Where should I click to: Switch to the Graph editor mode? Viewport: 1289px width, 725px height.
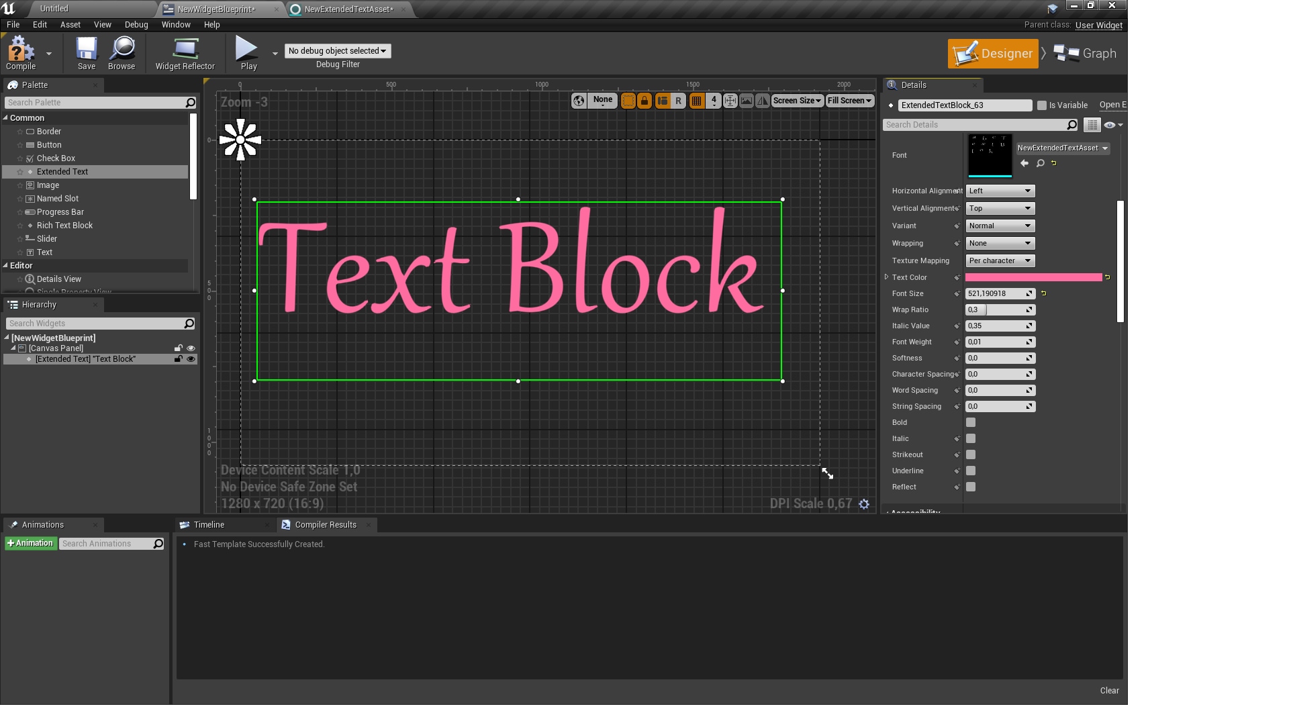click(x=1084, y=53)
